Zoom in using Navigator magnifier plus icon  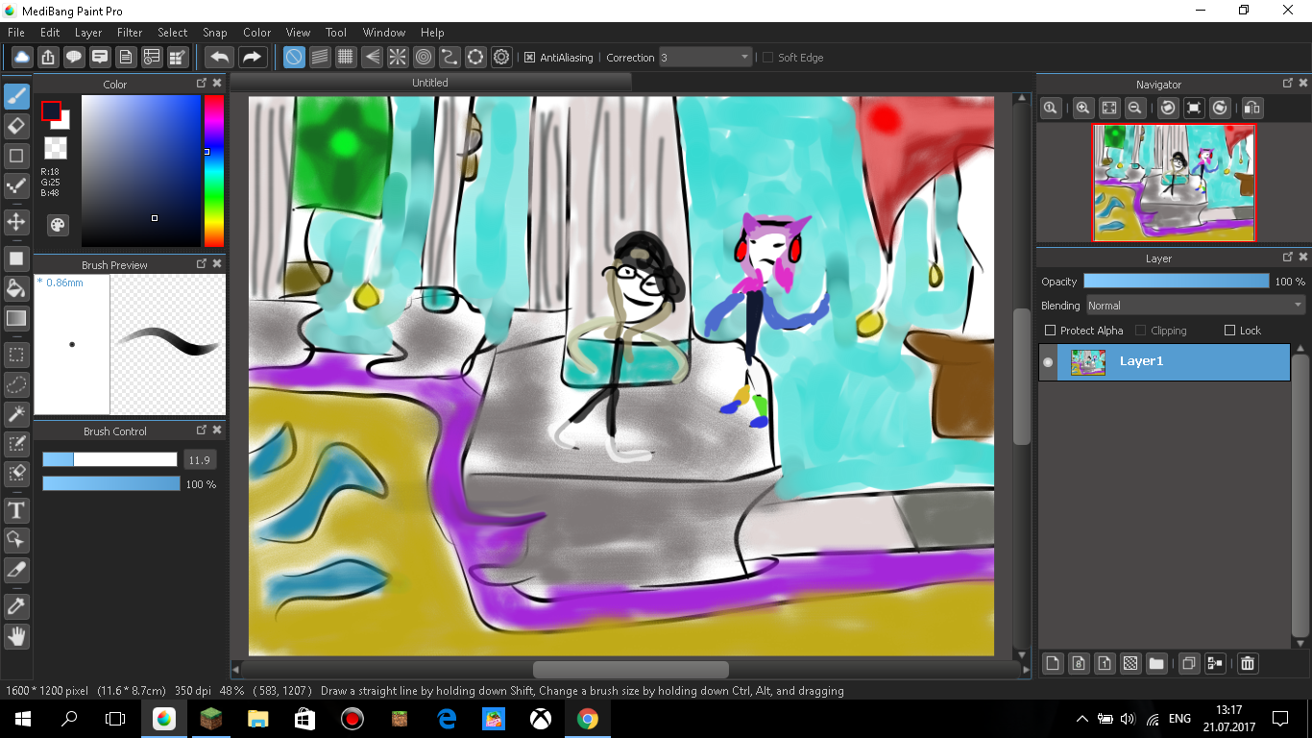click(1082, 108)
